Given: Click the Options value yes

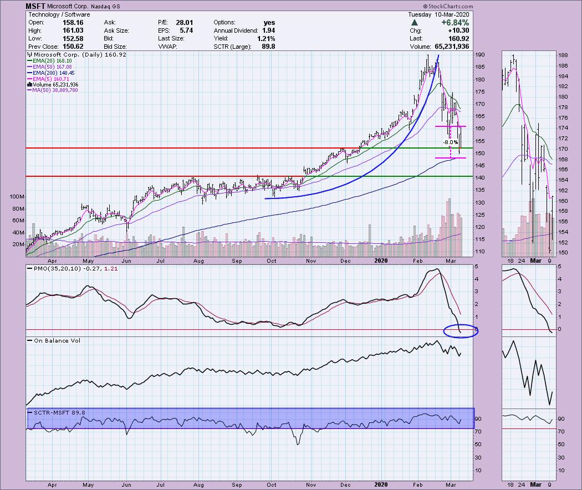Looking at the screenshot, I should click(x=269, y=23).
